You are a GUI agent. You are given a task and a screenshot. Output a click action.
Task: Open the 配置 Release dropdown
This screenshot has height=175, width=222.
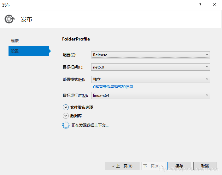[x=150, y=55]
